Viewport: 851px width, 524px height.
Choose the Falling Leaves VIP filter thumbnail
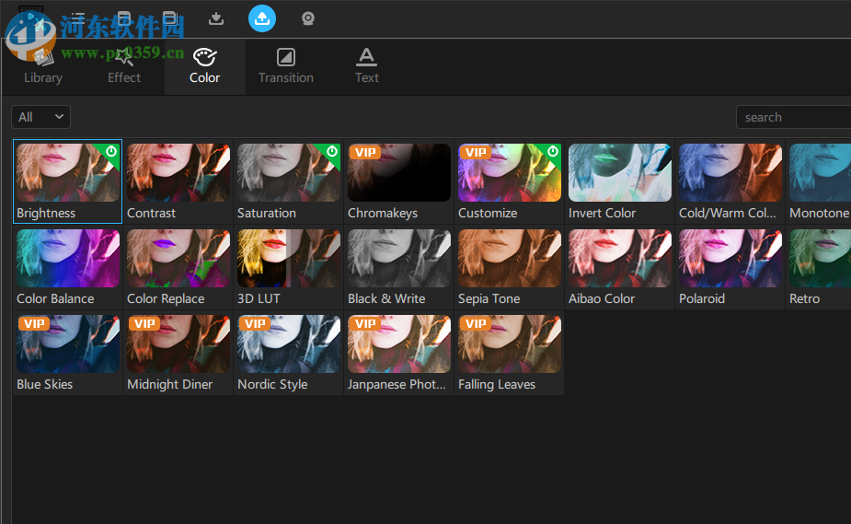point(510,344)
